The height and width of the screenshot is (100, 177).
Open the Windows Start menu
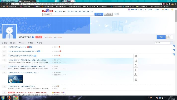3,97
